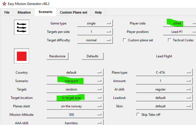Switch to the Situation tab
The height and width of the screenshot is (125, 196).
point(24,12)
